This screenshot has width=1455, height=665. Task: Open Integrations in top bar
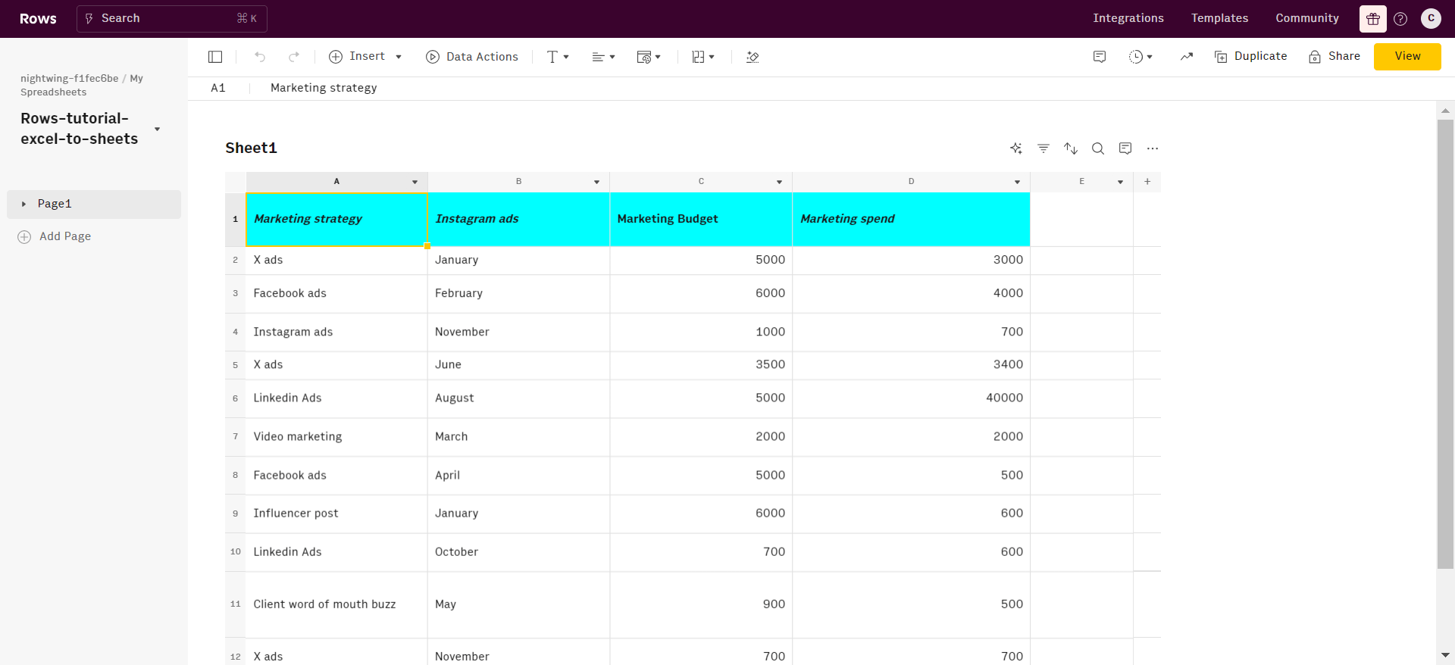[x=1128, y=18]
